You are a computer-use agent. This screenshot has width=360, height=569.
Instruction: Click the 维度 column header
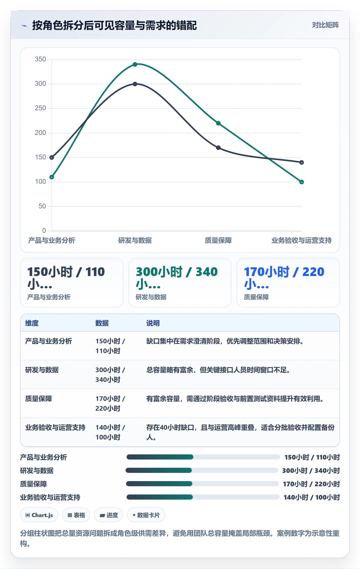click(32, 323)
